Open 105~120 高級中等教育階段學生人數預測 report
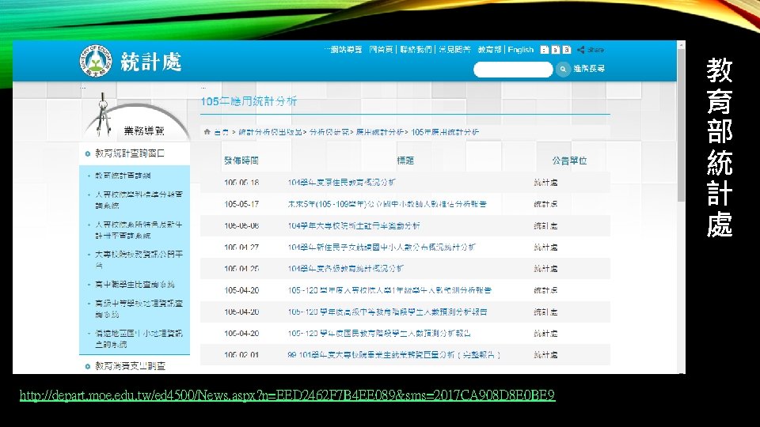Screen dimensions: 760x427 tap(388, 312)
